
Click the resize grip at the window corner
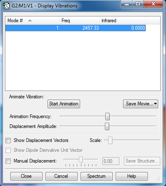pos(158,179)
